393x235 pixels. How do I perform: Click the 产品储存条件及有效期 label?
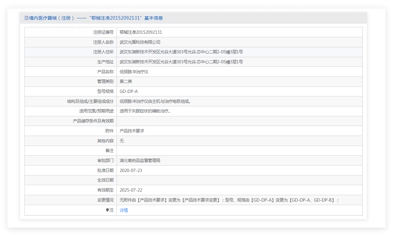[93, 121]
